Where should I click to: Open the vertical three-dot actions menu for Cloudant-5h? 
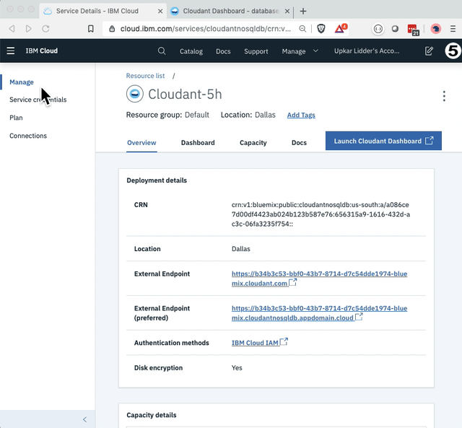point(444,96)
